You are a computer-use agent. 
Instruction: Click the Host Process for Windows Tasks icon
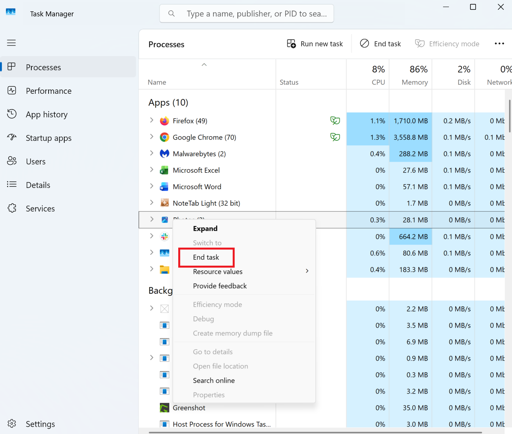coord(165,424)
